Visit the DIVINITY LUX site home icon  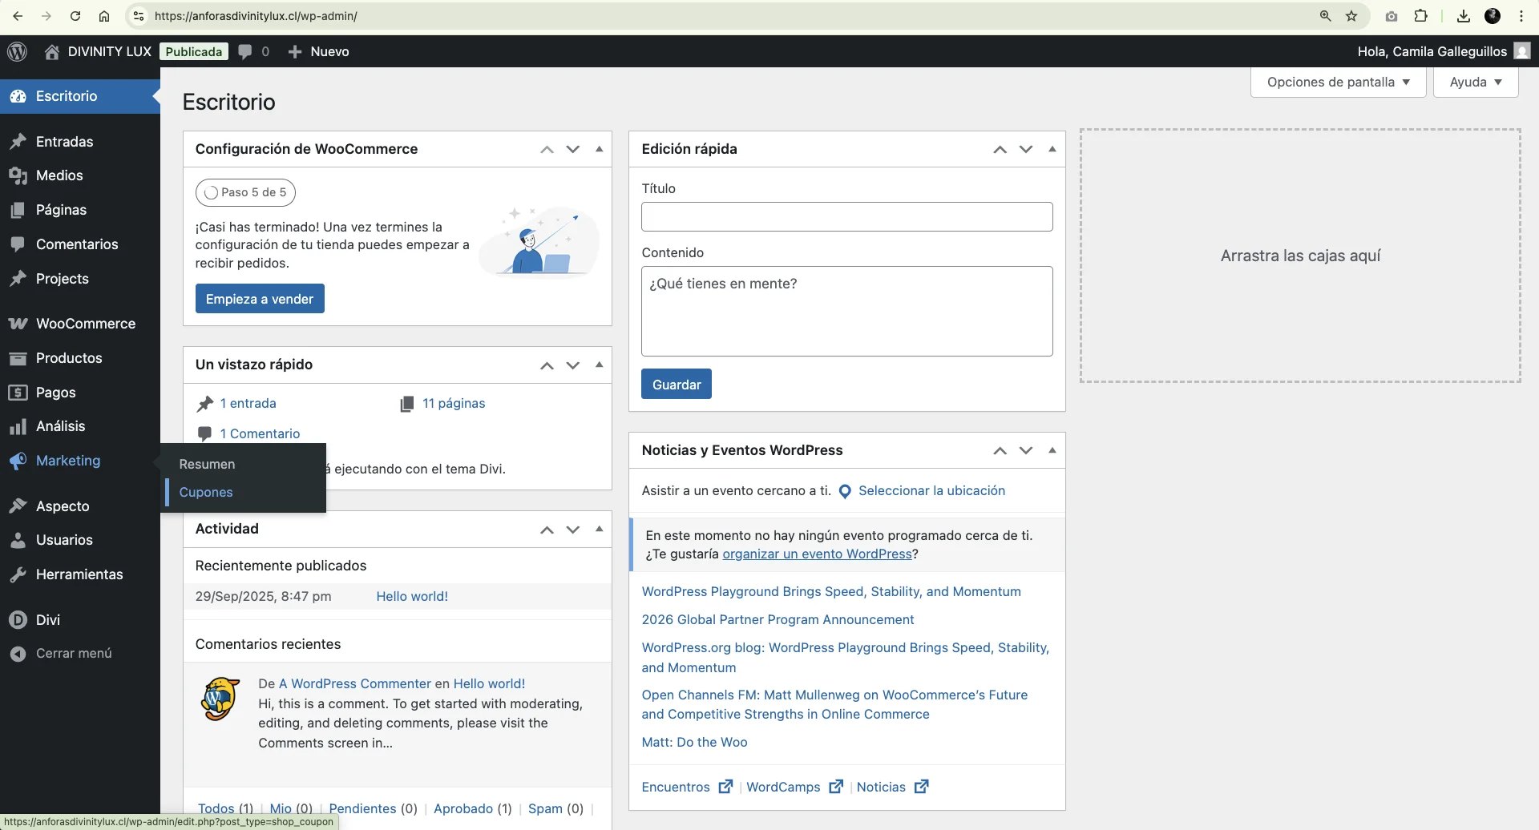52,51
